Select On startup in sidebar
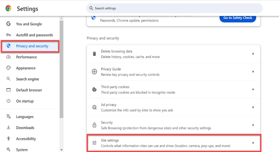Screen dimensions: 279x152 tap(25, 101)
